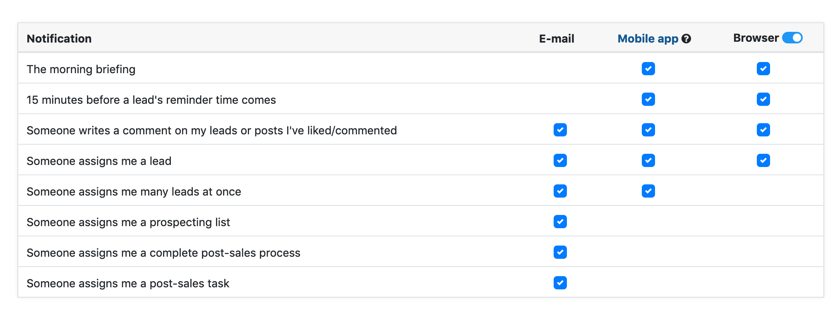This screenshot has height=315, width=840.
Task: Uncheck Browser for comments on my leads
Action: coord(763,130)
